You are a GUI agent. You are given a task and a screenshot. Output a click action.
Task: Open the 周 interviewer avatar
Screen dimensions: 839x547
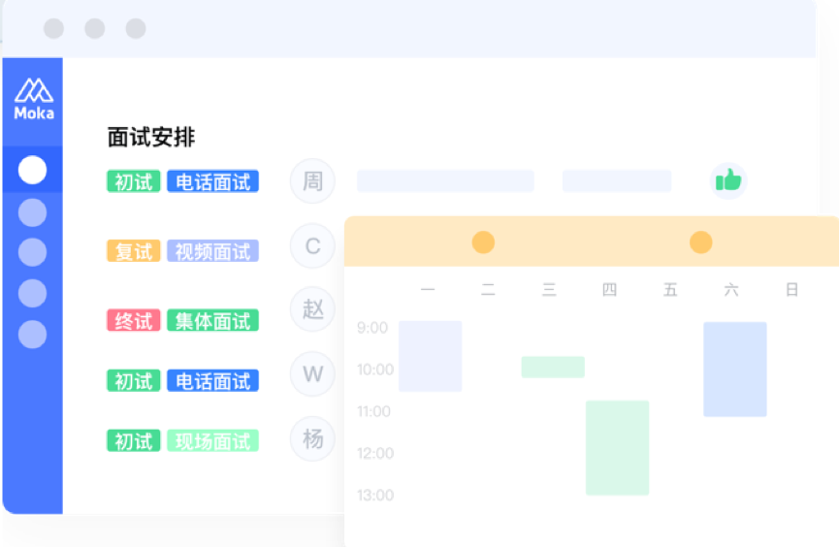(313, 181)
